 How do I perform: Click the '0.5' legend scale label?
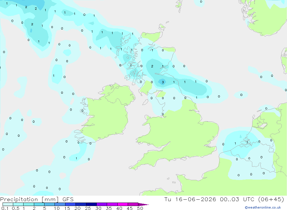click(15, 208)
